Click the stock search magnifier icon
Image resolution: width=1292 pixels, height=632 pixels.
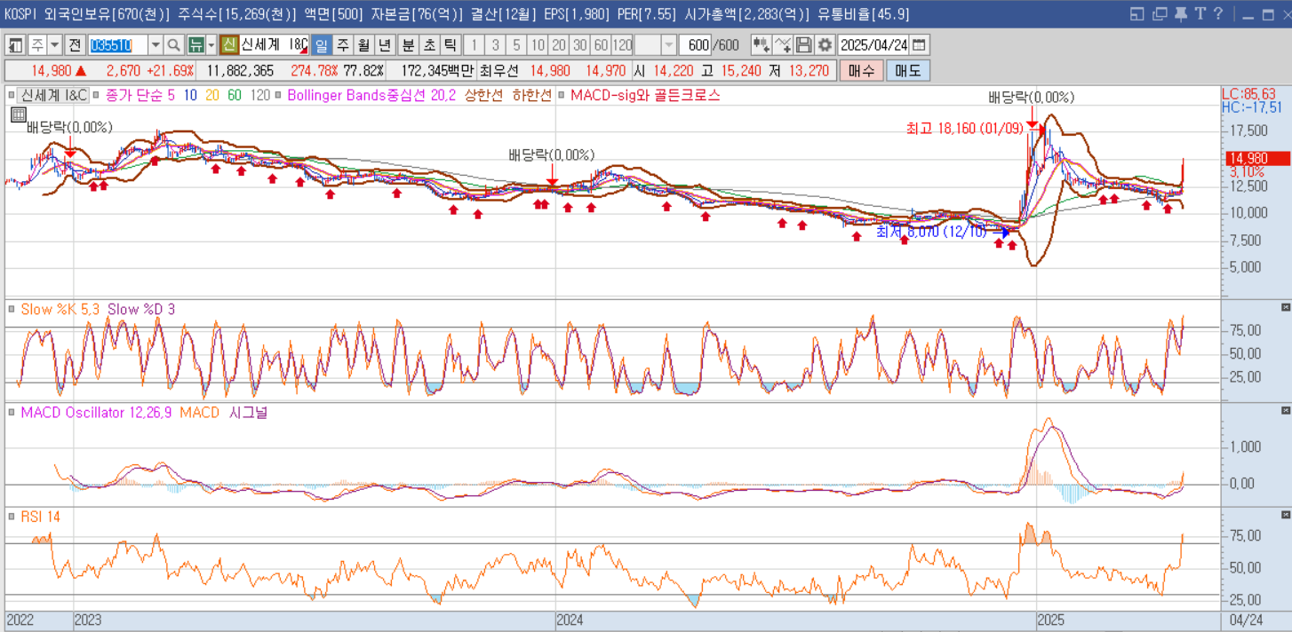pyautogui.click(x=174, y=45)
